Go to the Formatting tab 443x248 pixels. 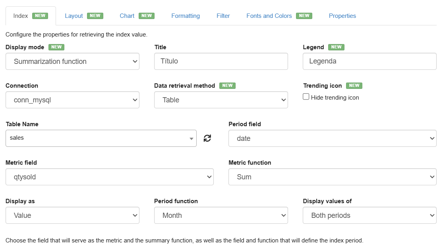[x=186, y=16]
